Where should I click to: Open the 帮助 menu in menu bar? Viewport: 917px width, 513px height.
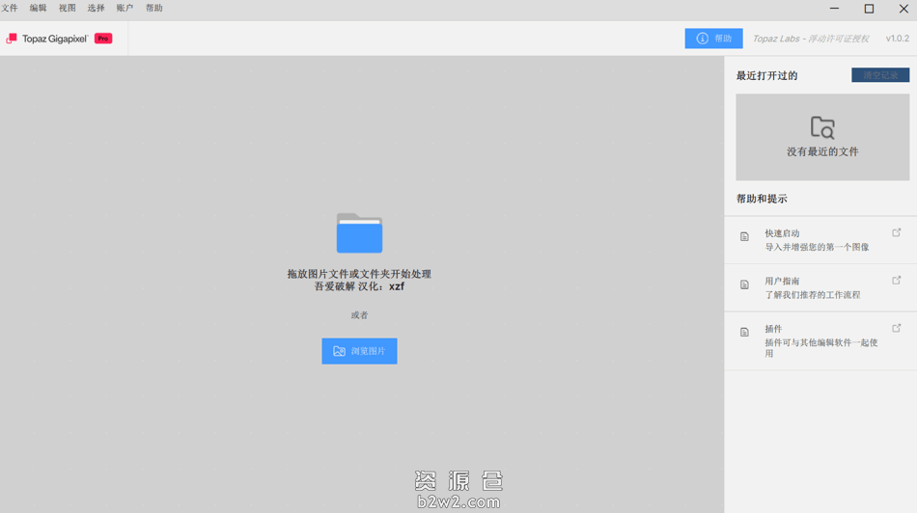click(x=154, y=9)
